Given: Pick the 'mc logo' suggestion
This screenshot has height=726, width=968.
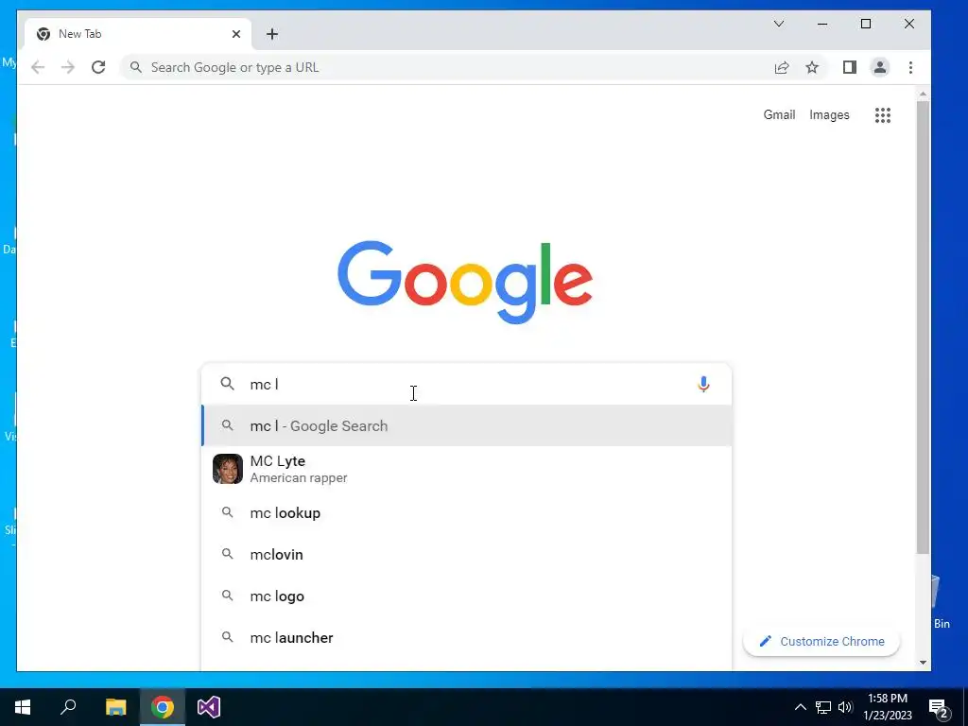Looking at the screenshot, I should (x=467, y=596).
